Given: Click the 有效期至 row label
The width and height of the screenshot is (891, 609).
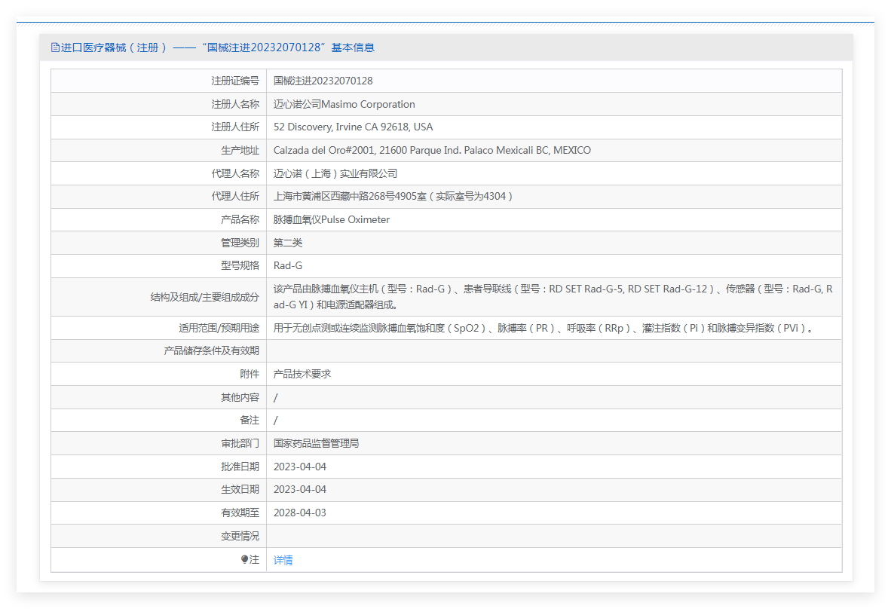Looking at the screenshot, I should pyautogui.click(x=240, y=513).
